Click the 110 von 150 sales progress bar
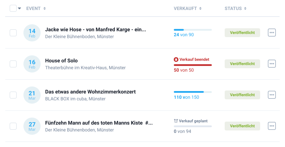The height and width of the screenshot is (147, 285). 193,92
